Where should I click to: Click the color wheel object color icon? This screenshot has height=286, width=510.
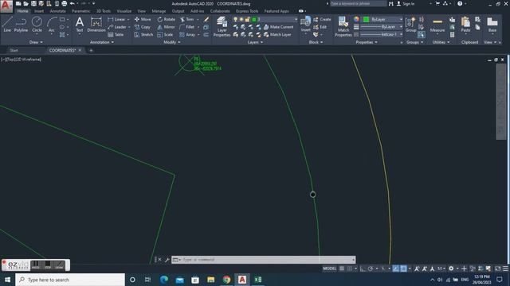point(356,19)
